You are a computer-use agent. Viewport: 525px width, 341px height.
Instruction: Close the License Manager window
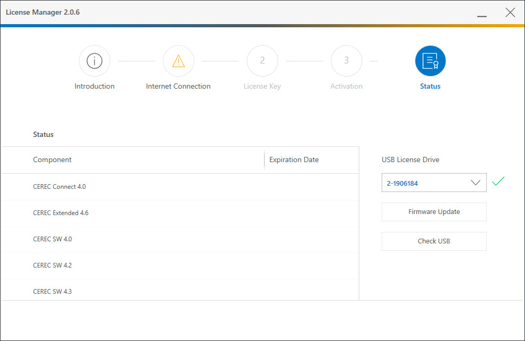[510, 13]
